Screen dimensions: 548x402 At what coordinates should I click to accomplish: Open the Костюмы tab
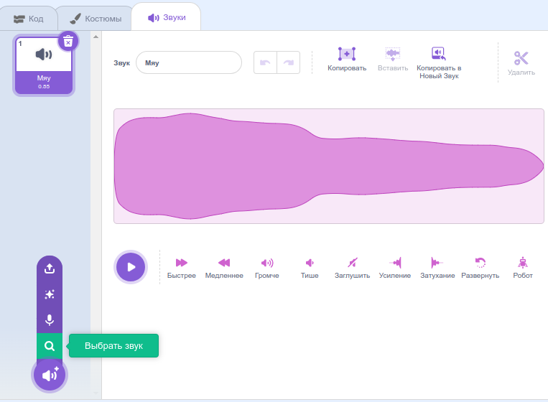point(96,19)
